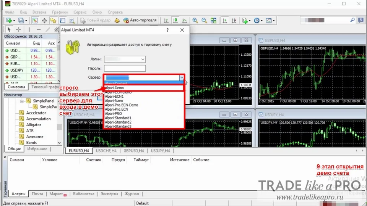Switch to USDCHF,H4 chart tab
Viewport: 367px width, 206px height.
106,151
